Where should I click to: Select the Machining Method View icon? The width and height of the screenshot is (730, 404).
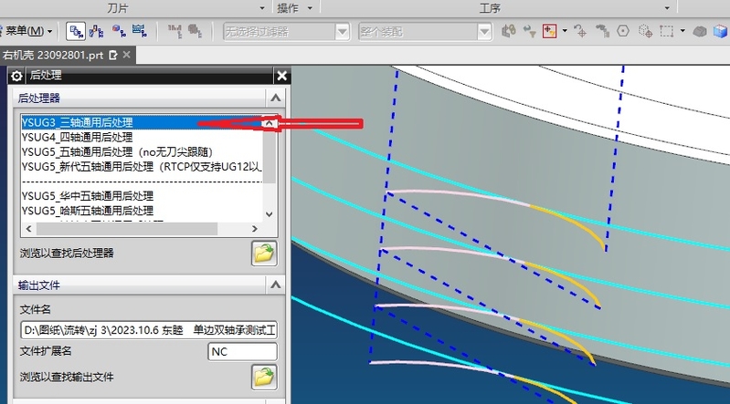[x=139, y=31]
